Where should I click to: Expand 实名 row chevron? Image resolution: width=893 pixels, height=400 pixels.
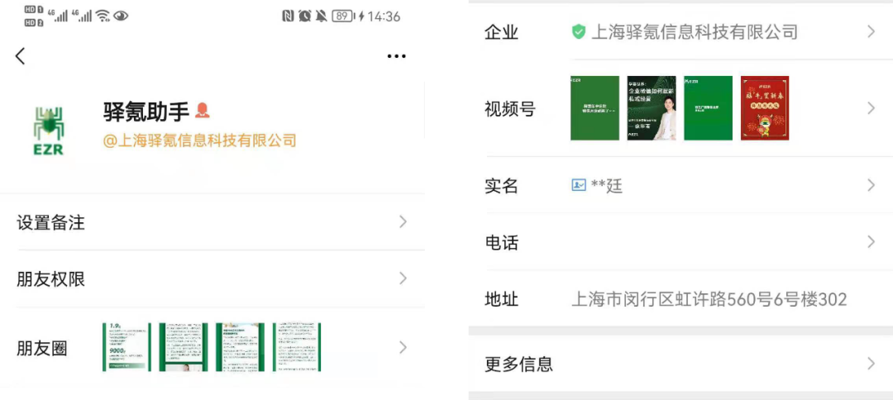pos(871,185)
